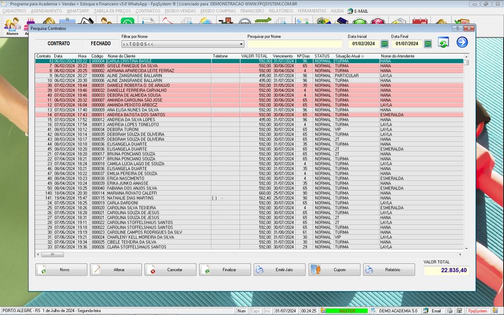Click the Data Inicial date field
This screenshot has width=504, height=315.
pos(364,43)
